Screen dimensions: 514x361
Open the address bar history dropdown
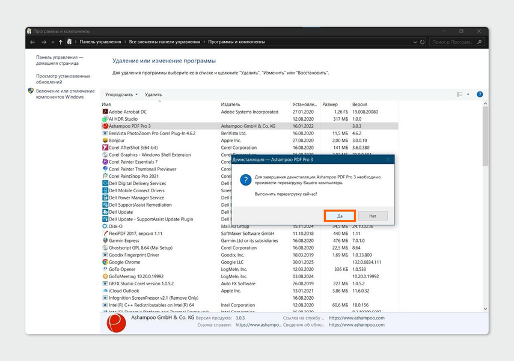(x=414, y=42)
